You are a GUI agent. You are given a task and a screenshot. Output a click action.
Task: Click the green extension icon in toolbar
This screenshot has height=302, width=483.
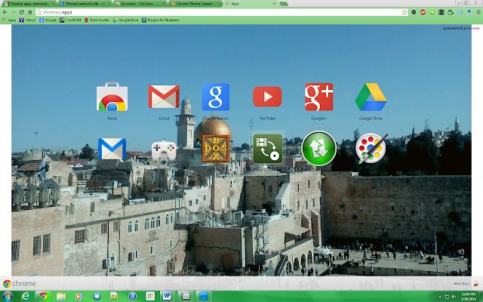(x=432, y=12)
